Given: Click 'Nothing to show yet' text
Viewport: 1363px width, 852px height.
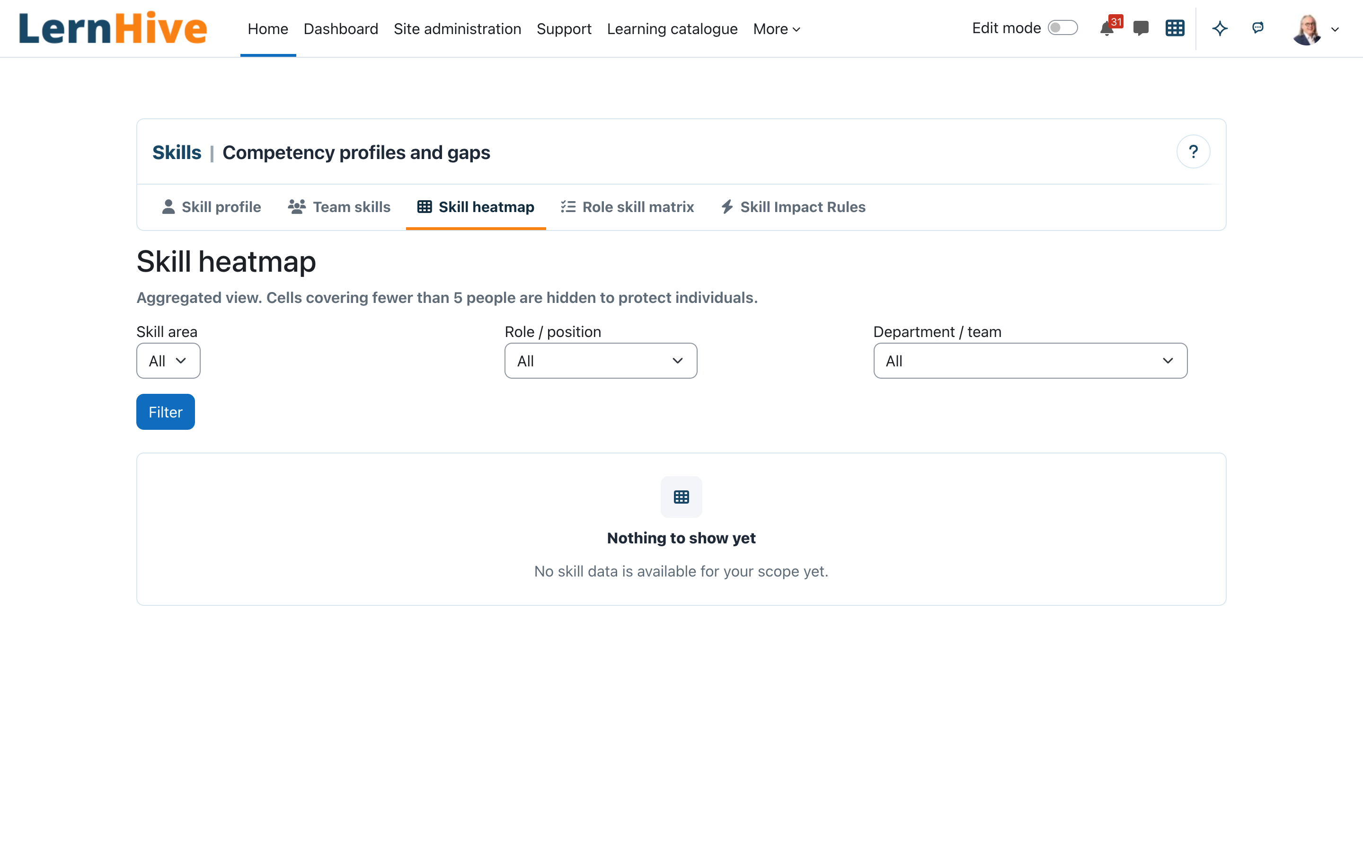Looking at the screenshot, I should pyautogui.click(x=681, y=538).
